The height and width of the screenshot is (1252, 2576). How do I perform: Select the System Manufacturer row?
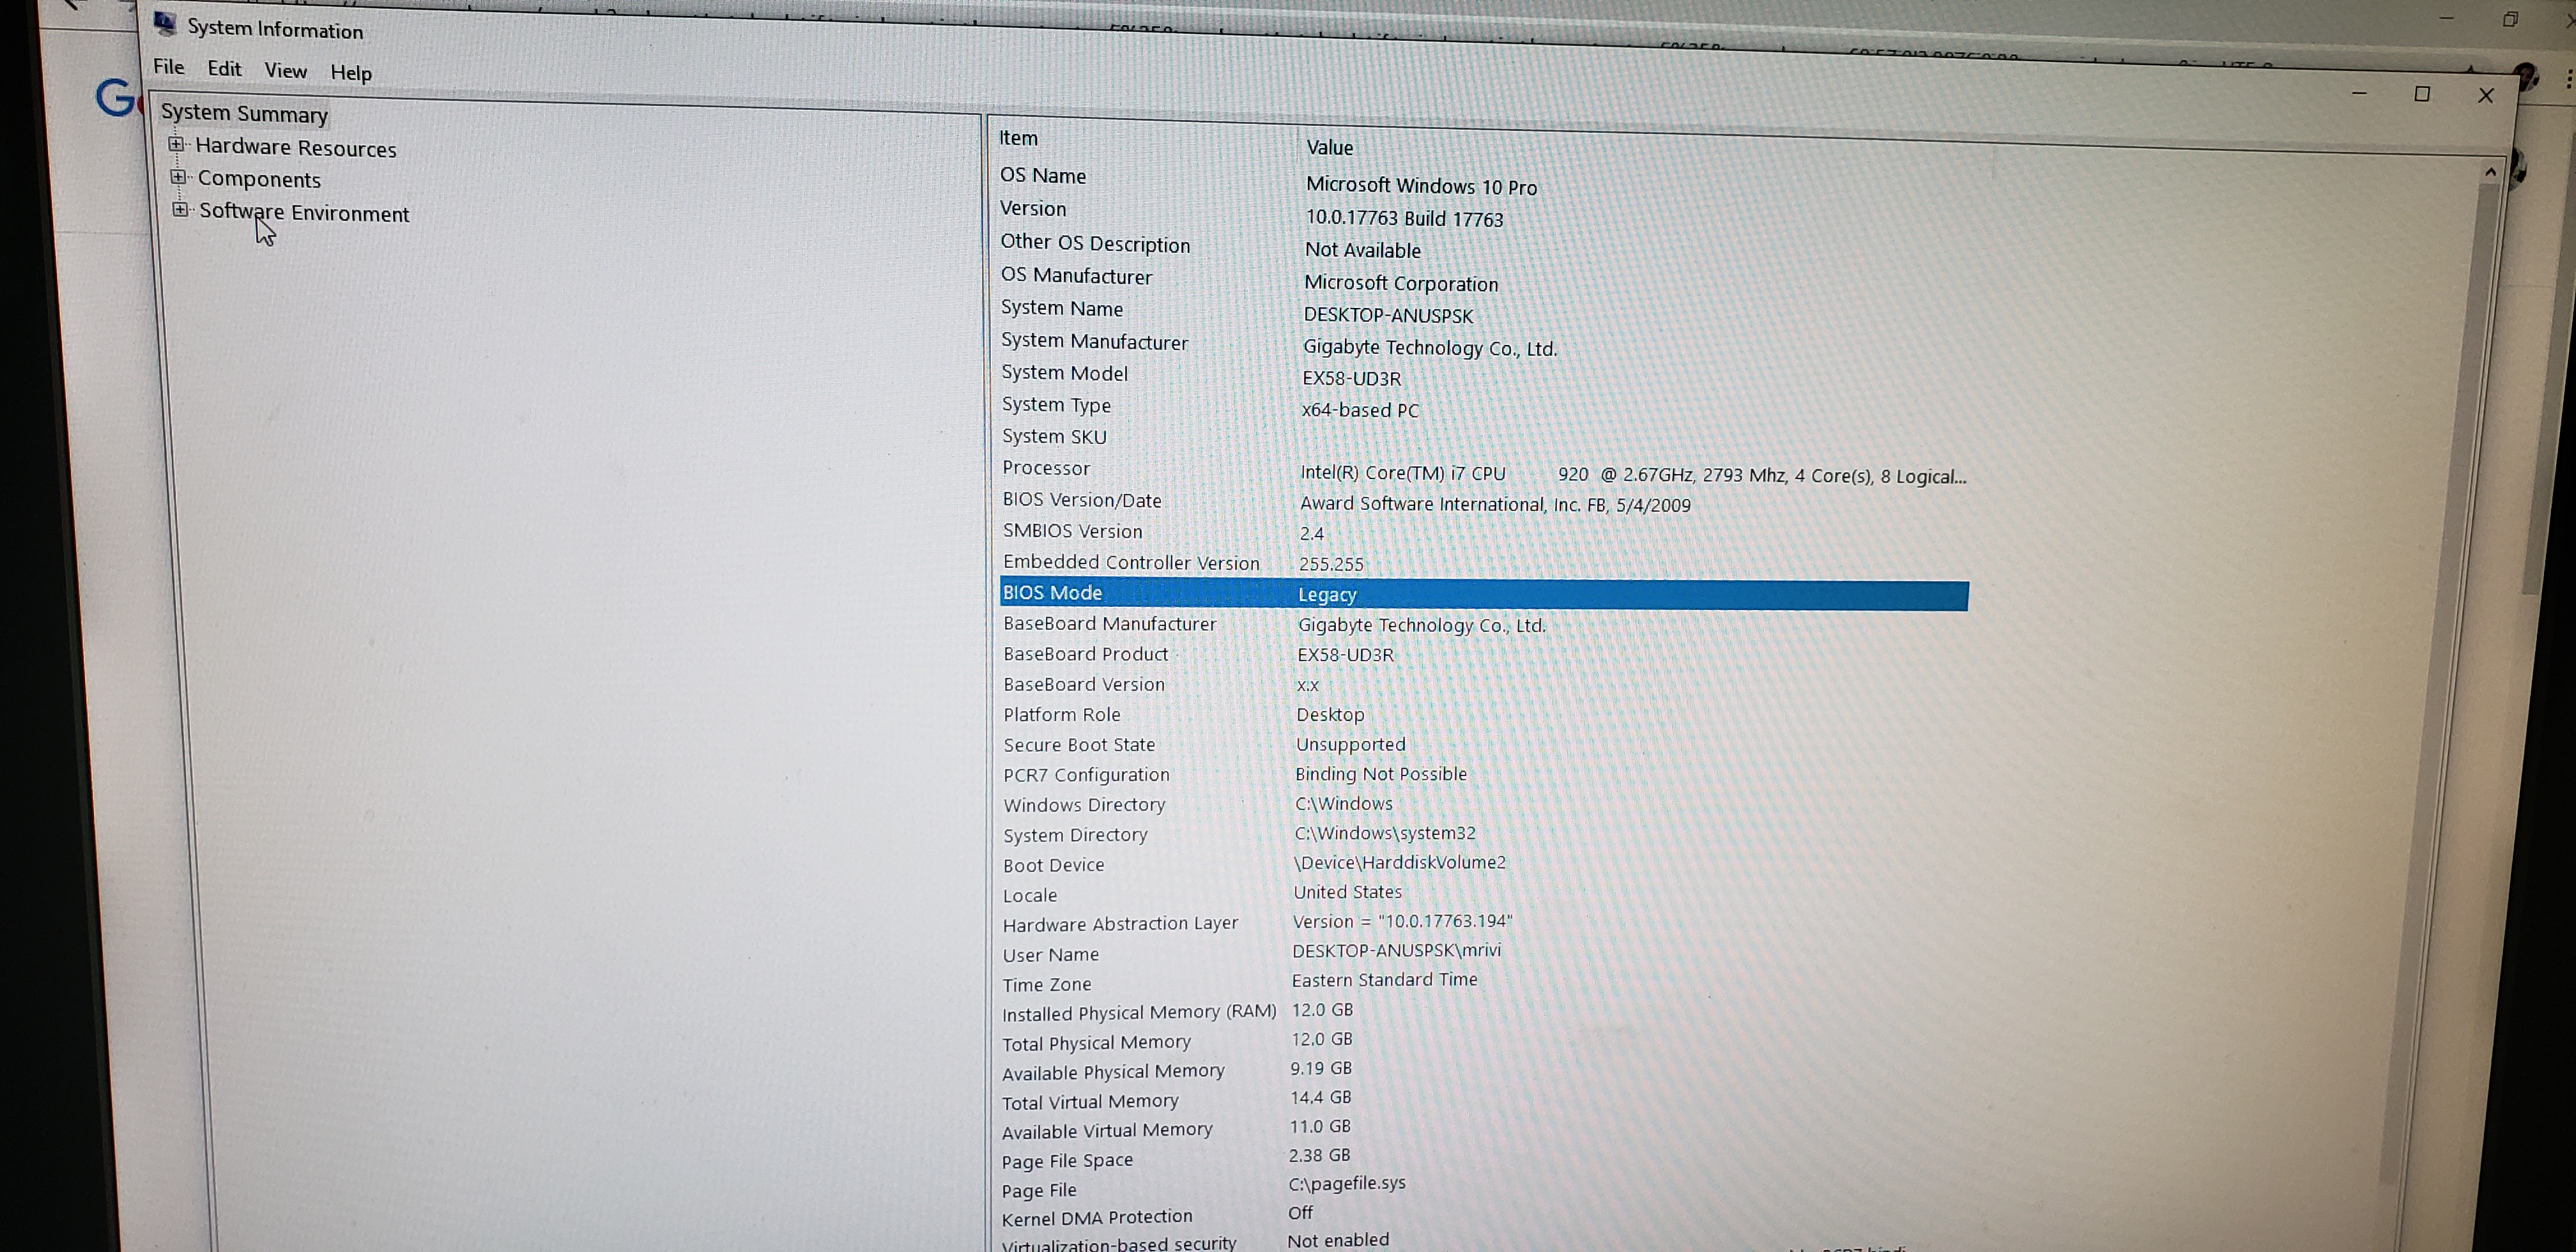1484,344
